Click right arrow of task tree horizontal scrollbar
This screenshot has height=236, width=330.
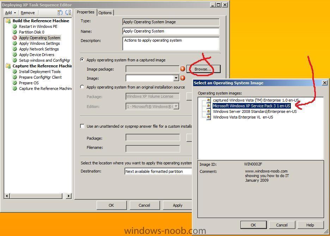coord(69,196)
